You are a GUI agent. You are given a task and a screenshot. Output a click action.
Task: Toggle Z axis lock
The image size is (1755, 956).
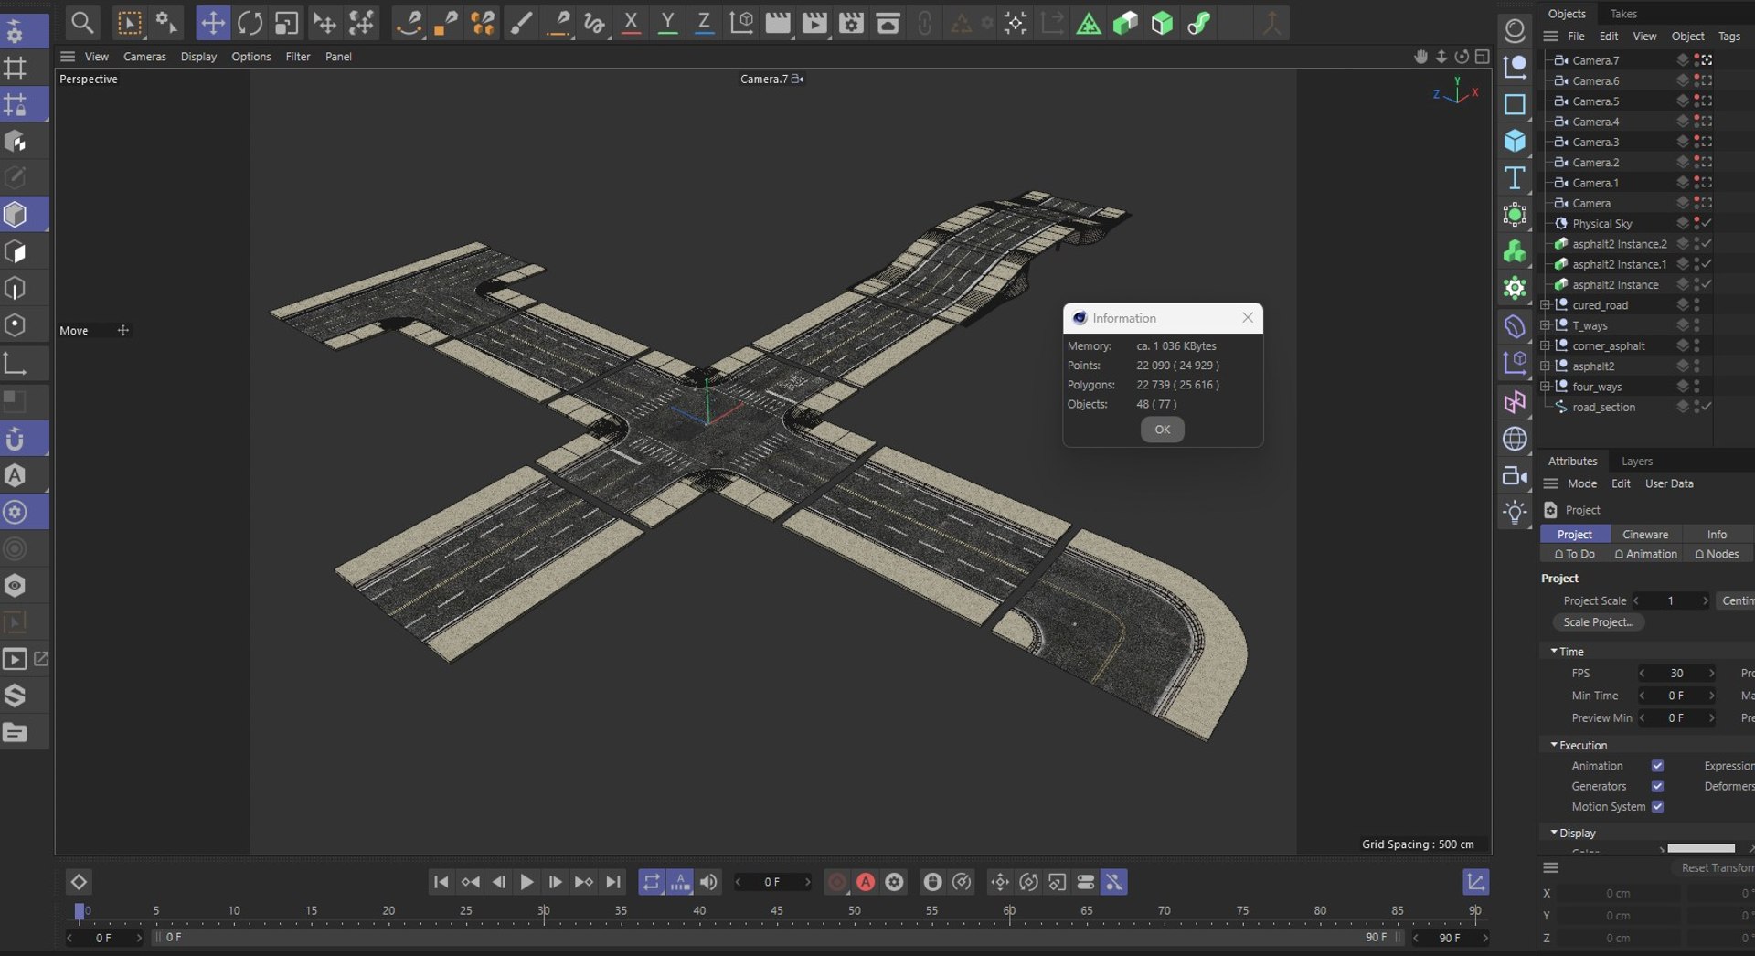(704, 23)
